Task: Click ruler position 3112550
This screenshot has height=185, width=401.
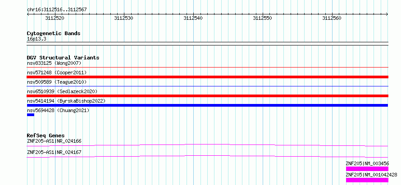Action: pyautogui.click(x=262, y=18)
